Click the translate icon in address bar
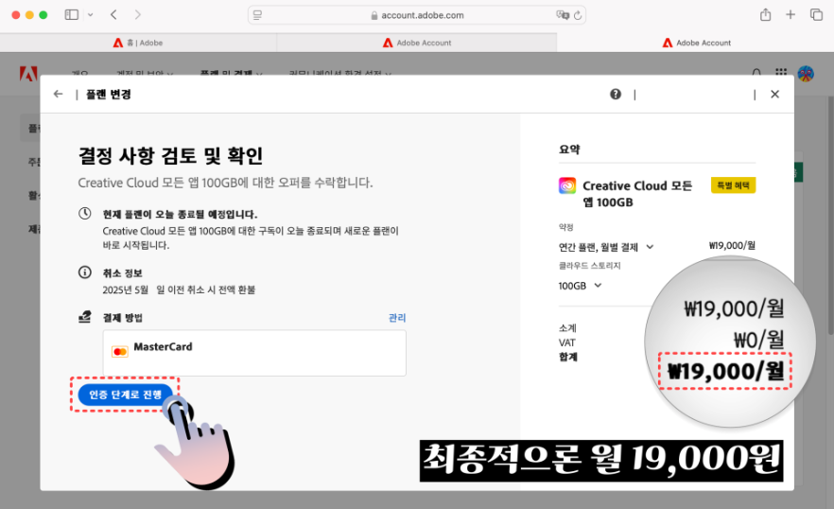834x509 pixels. point(563,15)
